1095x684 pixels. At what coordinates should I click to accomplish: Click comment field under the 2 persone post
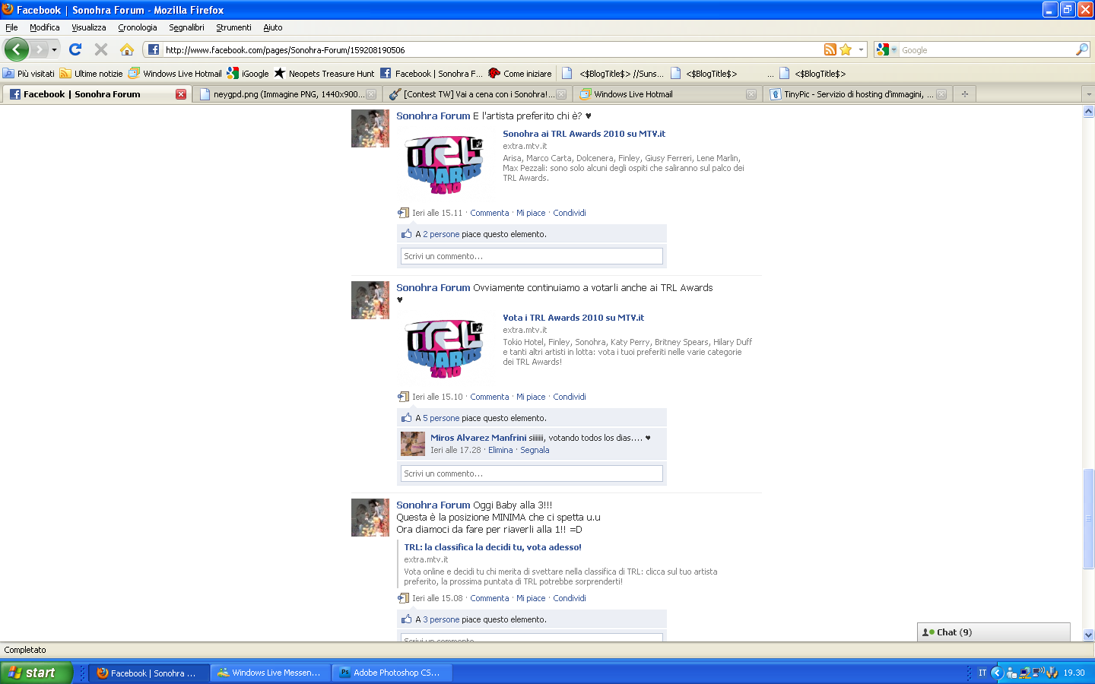point(532,256)
